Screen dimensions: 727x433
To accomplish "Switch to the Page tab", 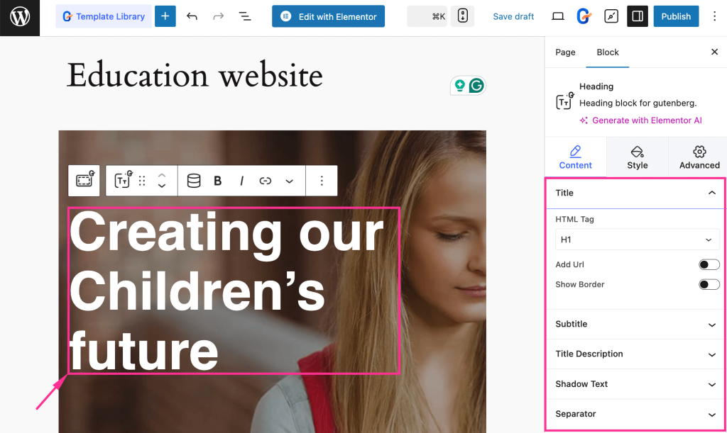I will pos(565,52).
